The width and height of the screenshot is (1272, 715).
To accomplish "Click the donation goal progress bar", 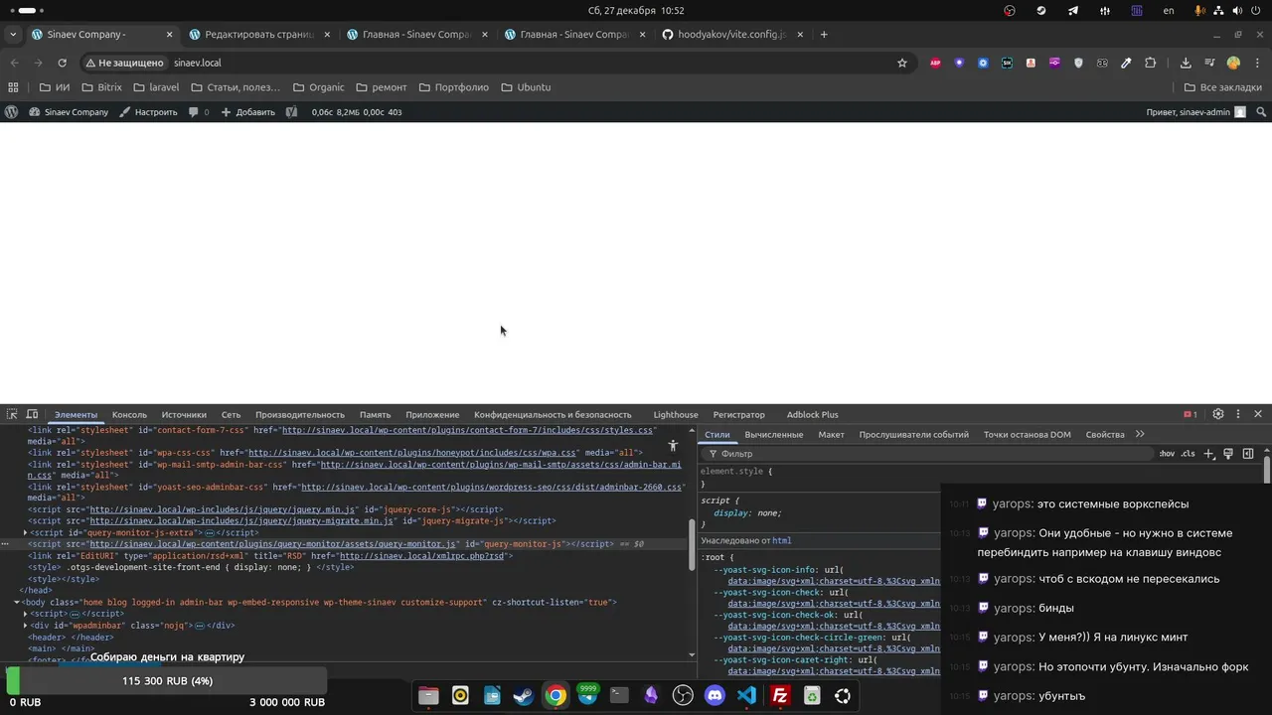I will tap(165, 681).
